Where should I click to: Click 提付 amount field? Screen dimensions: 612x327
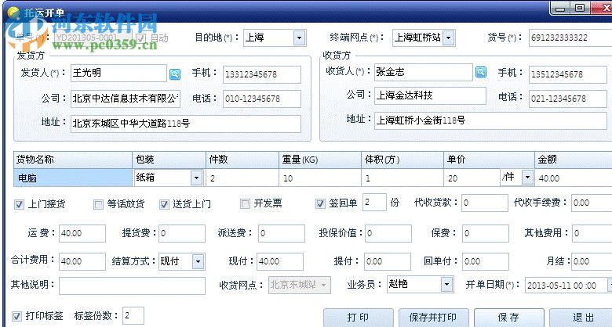[x=388, y=261]
